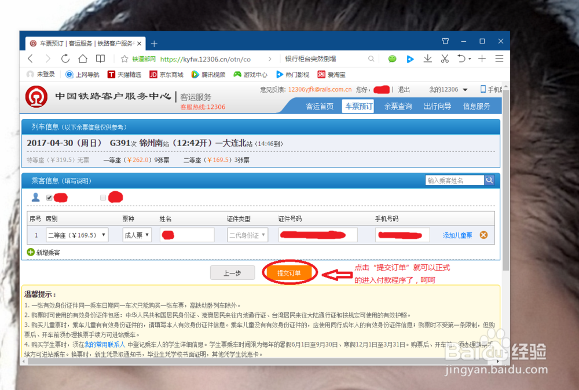Uncheck the first selected passenger checkbox
The height and width of the screenshot is (390, 579).
pyautogui.click(x=49, y=198)
